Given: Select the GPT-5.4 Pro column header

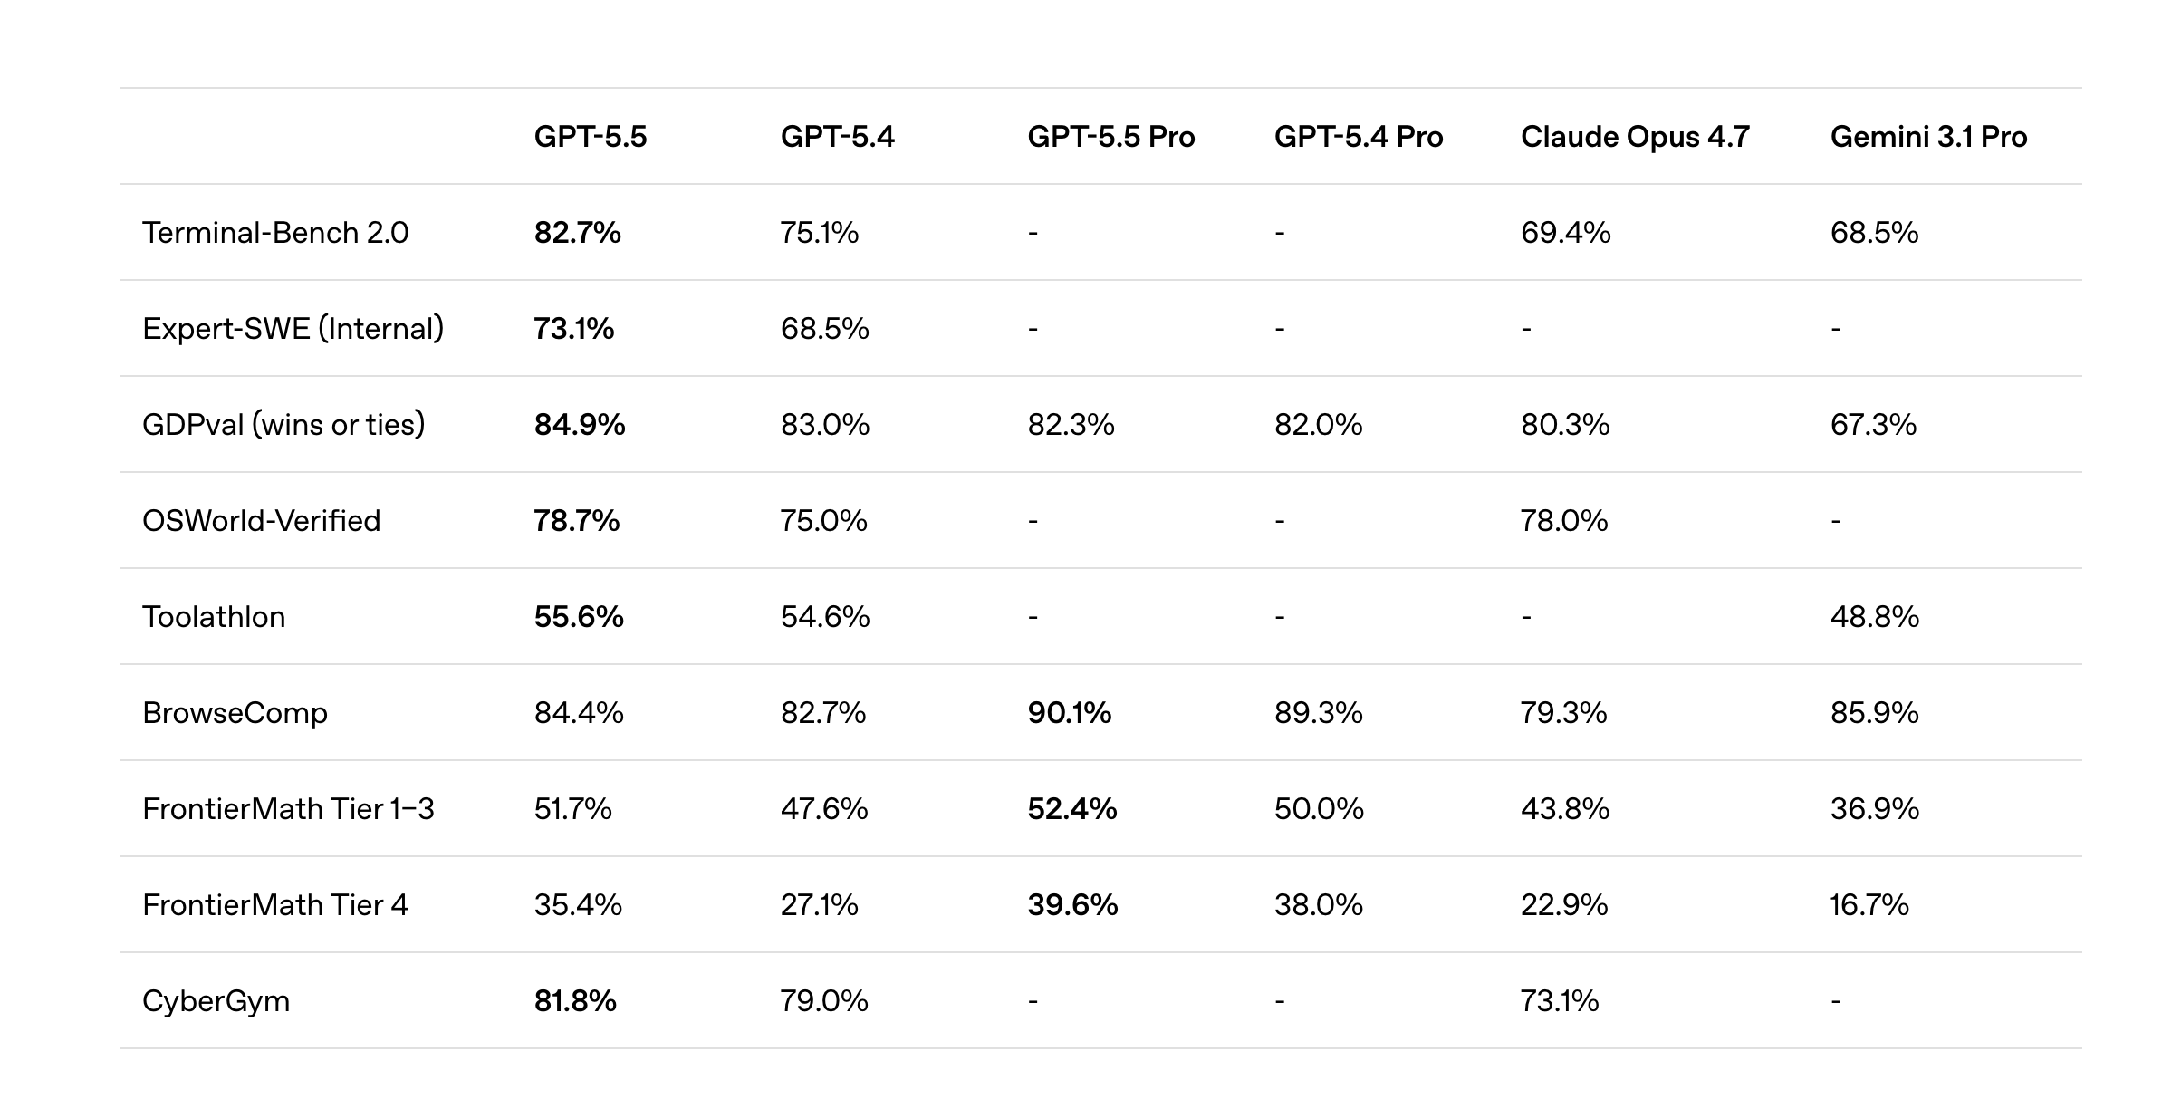Looking at the screenshot, I should point(1358,137).
